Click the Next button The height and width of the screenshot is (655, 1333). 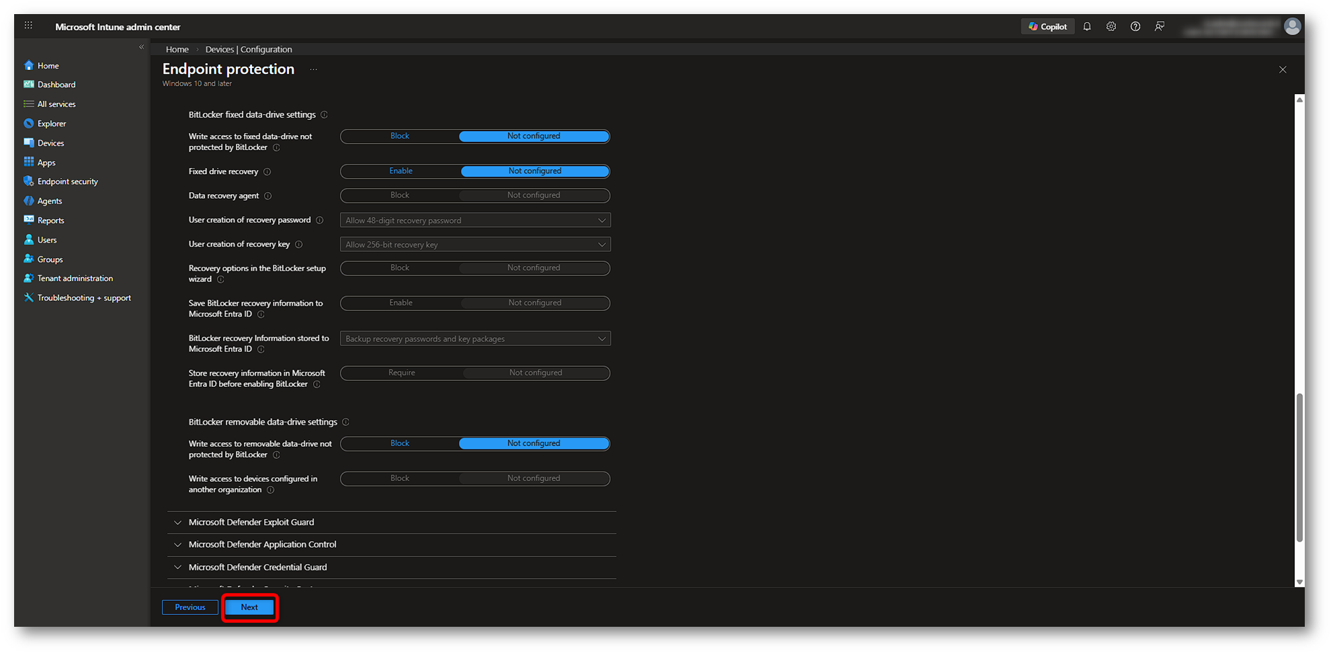(x=249, y=607)
